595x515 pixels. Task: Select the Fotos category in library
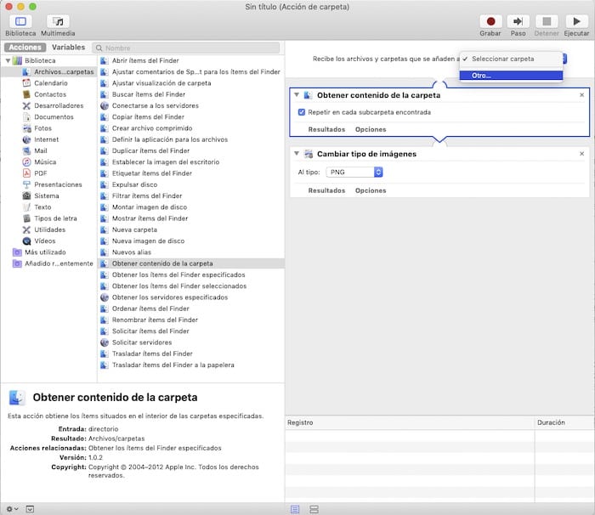[x=42, y=128]
